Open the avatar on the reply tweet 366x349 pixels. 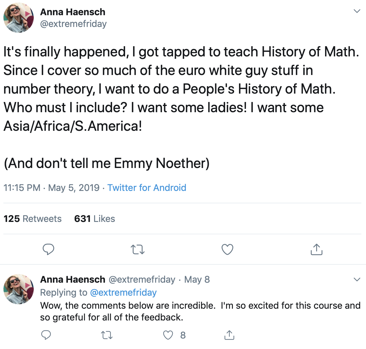coord(19,289)
